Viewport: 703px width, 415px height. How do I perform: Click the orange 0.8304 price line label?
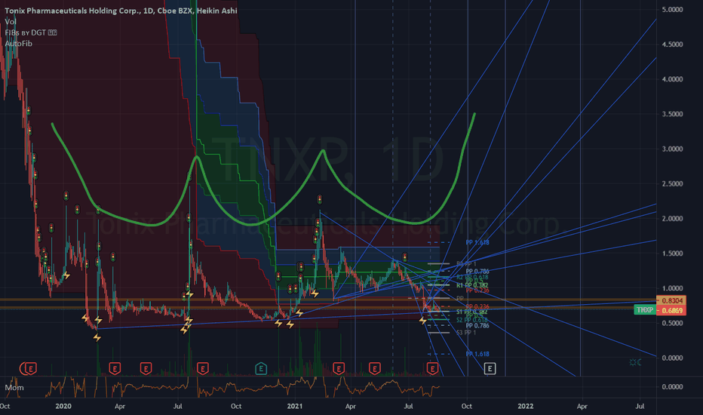coord(671,300)
